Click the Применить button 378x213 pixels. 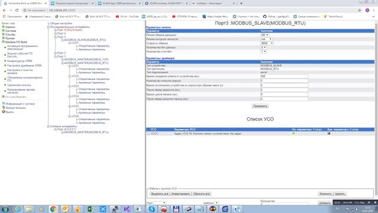point(260,106)
